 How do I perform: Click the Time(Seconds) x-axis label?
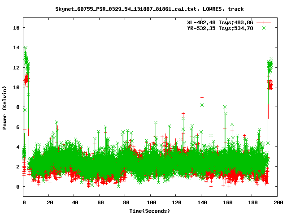(149, 211)
